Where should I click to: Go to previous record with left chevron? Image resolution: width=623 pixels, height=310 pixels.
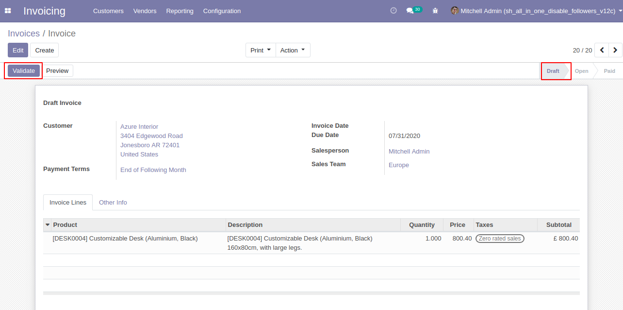pos(602,50)
